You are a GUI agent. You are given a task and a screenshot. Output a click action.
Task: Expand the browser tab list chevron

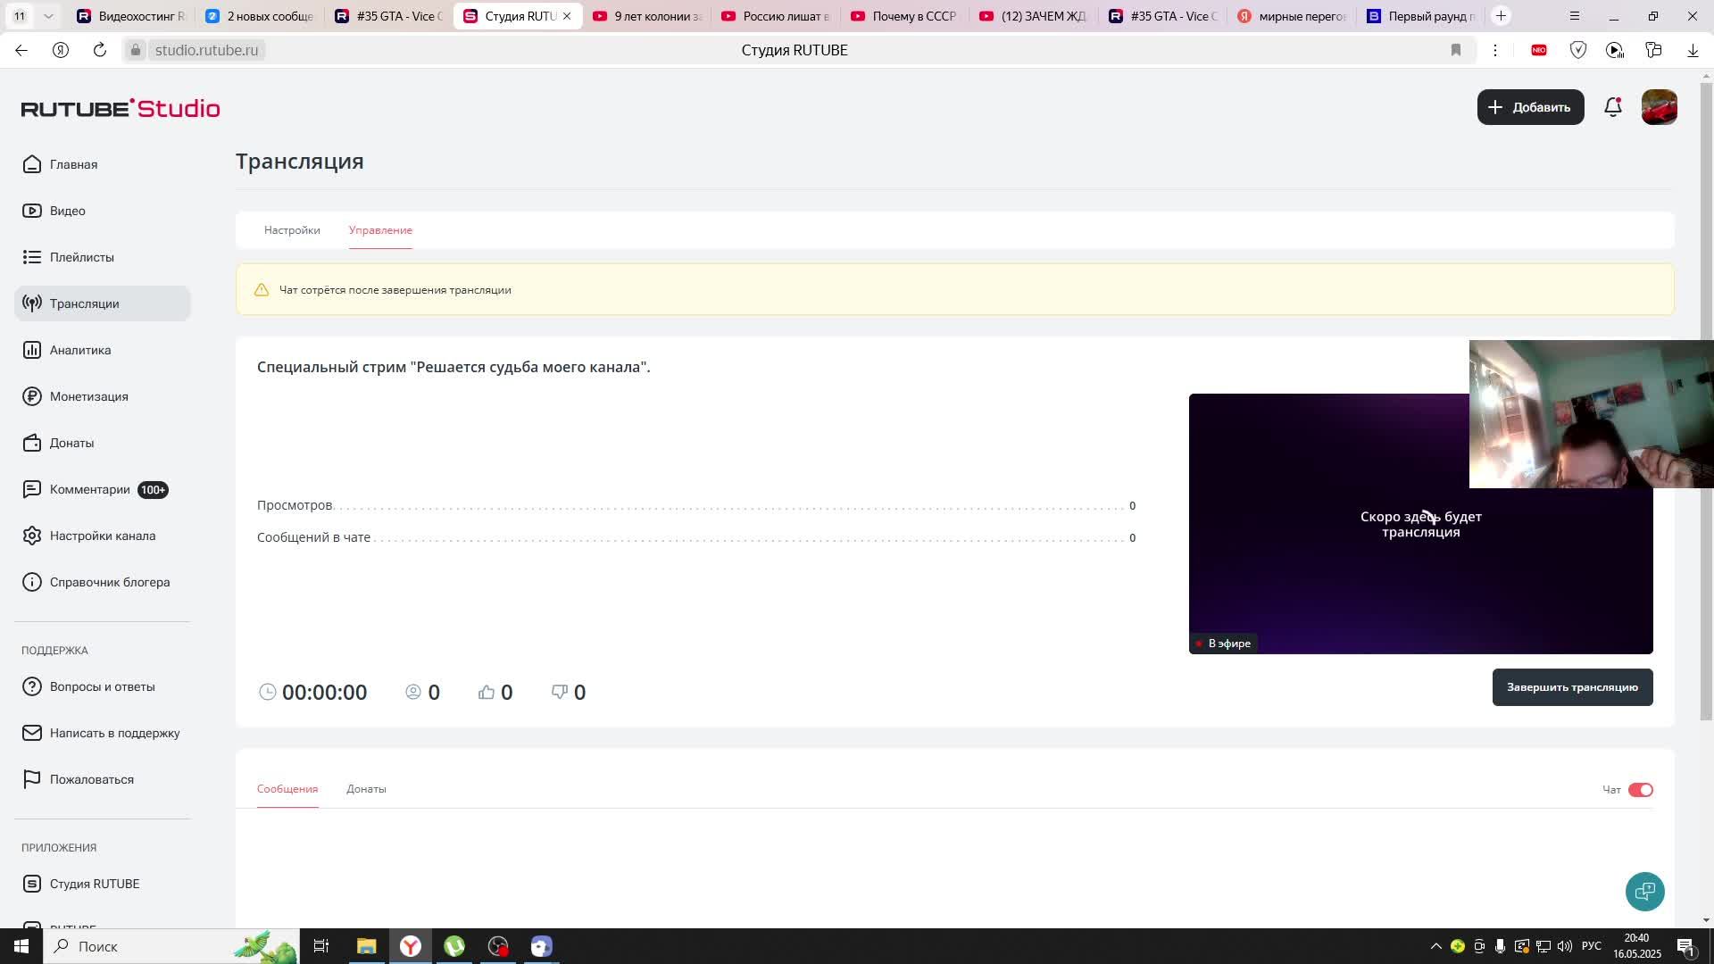[x=48, y=16]
